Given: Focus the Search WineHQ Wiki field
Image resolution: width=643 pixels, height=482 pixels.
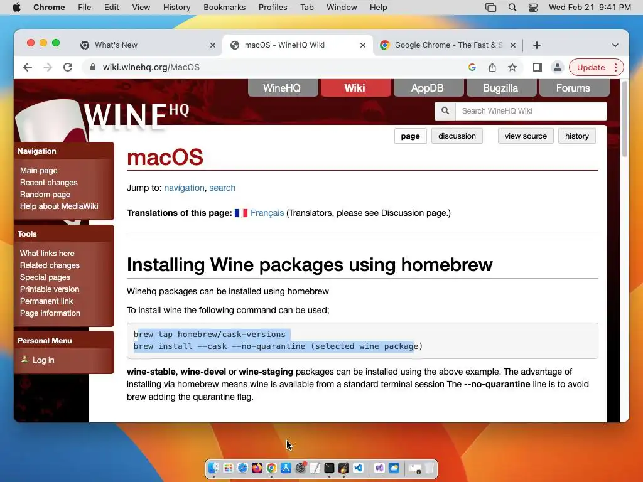Looking at the screenshot, I should coord(531,110).
